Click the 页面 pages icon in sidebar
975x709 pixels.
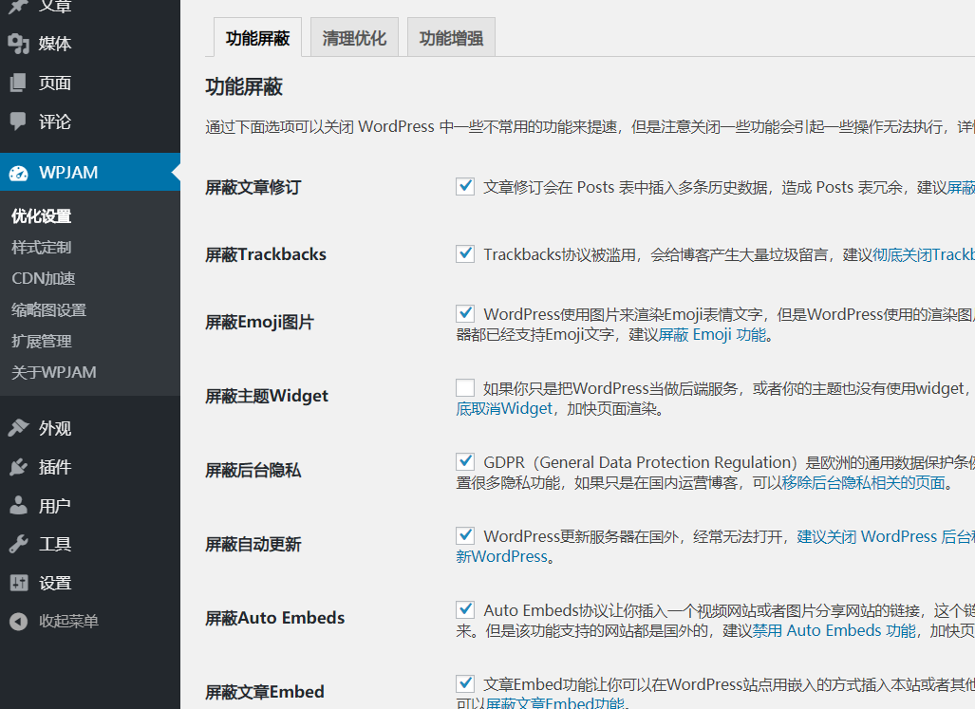coord(19,83)
